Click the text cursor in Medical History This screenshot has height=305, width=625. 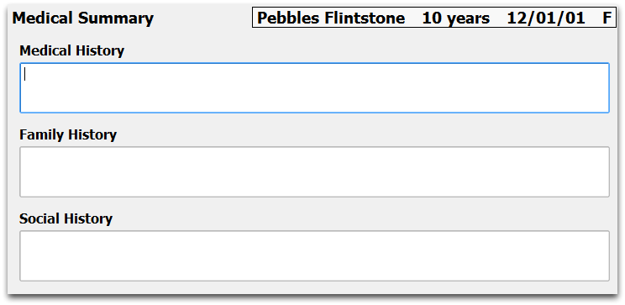[x=24, y=74]
